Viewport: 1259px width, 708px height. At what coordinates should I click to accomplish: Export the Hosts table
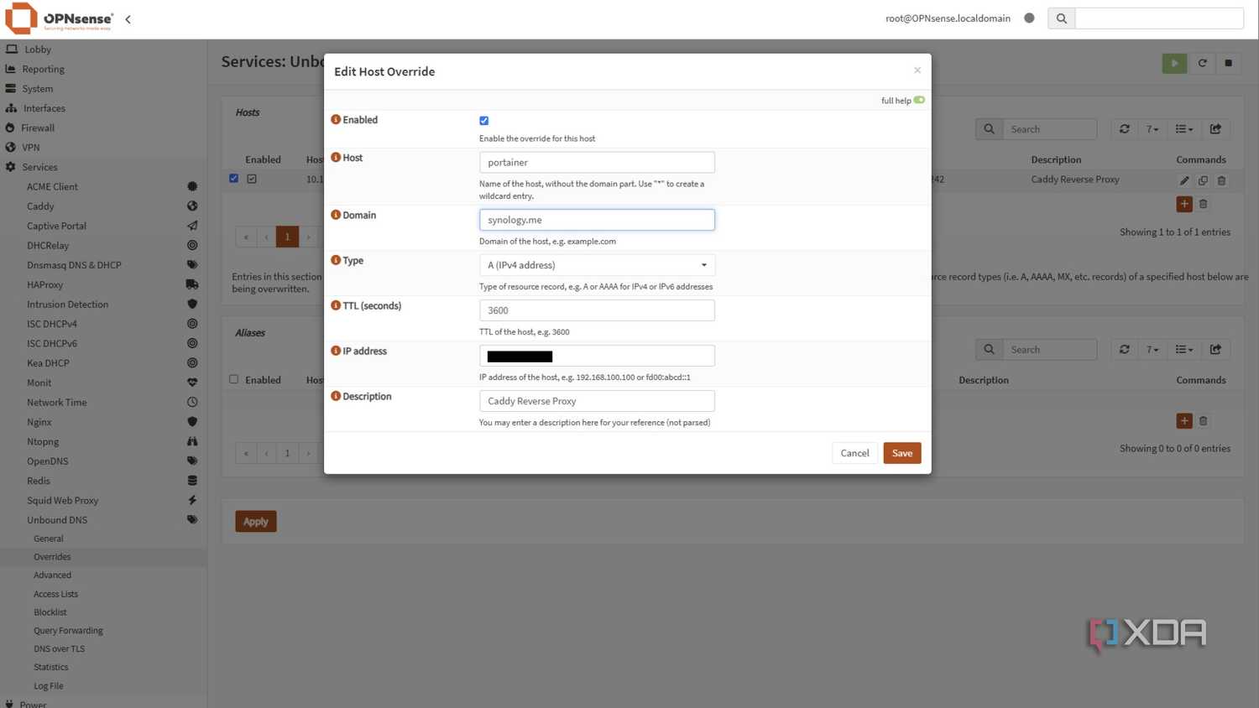pyautogui.click(x=1215, y=129)
